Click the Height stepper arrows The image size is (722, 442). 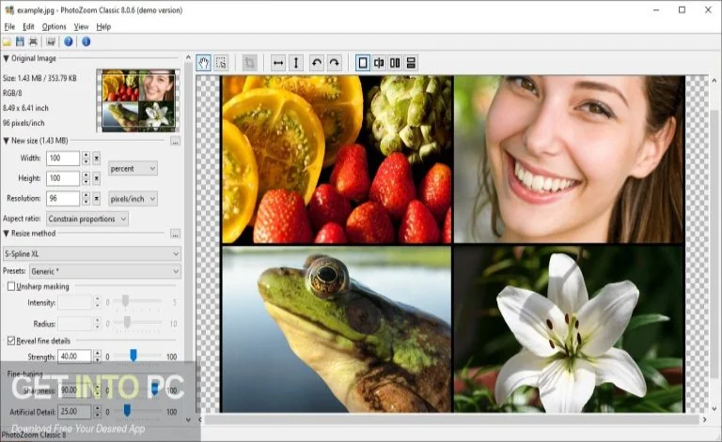(86, 178)
